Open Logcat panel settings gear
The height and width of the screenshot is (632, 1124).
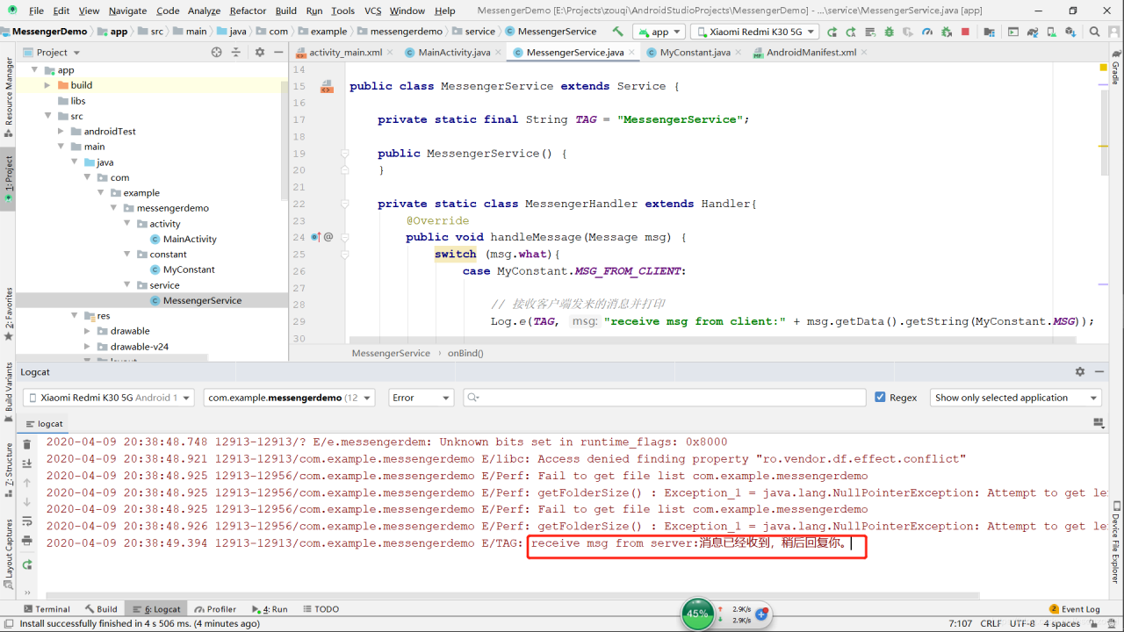[1080, 372]
